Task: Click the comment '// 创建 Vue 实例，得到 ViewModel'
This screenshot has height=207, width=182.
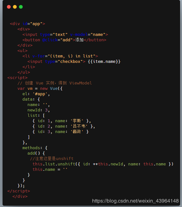Action: tap(55, 83)
